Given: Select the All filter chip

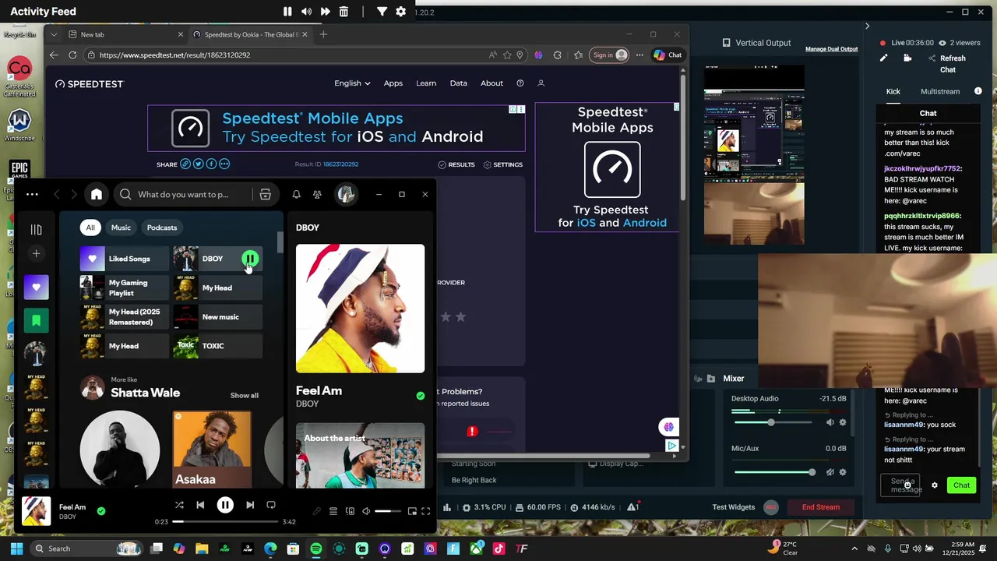Looking at the screenshot, I should (90, 228).
